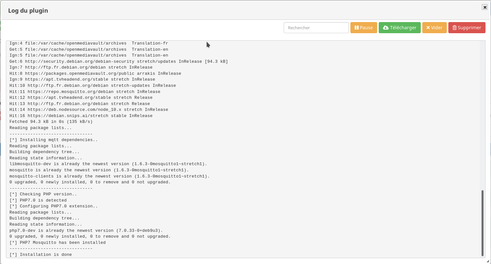Click the Get:5 Translation-en line

(89, 49)
